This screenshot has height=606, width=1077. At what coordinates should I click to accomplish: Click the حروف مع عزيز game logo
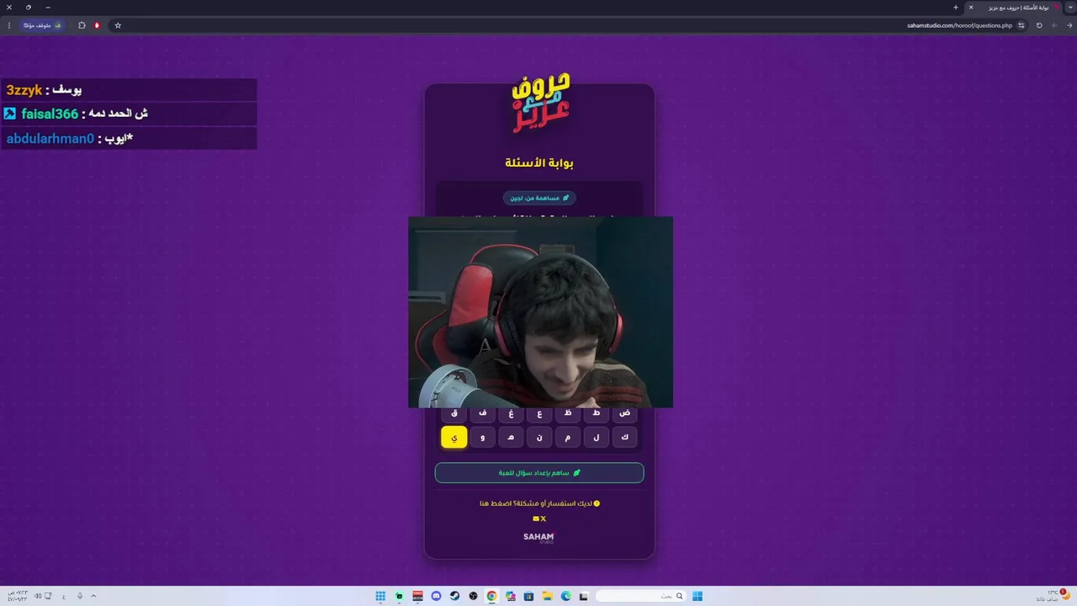(540, 103)
